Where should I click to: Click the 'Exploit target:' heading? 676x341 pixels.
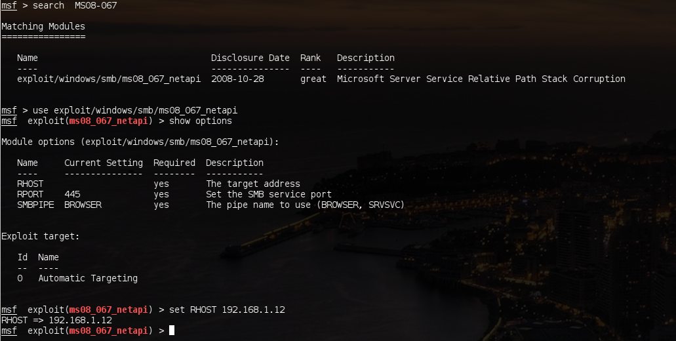point(41,236)
